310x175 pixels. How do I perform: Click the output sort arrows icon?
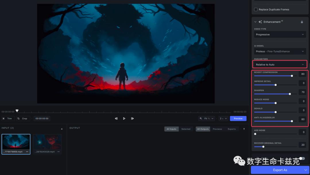[244, 129]
